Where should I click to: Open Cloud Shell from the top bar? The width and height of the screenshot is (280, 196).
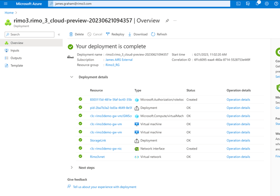point(238,4)
